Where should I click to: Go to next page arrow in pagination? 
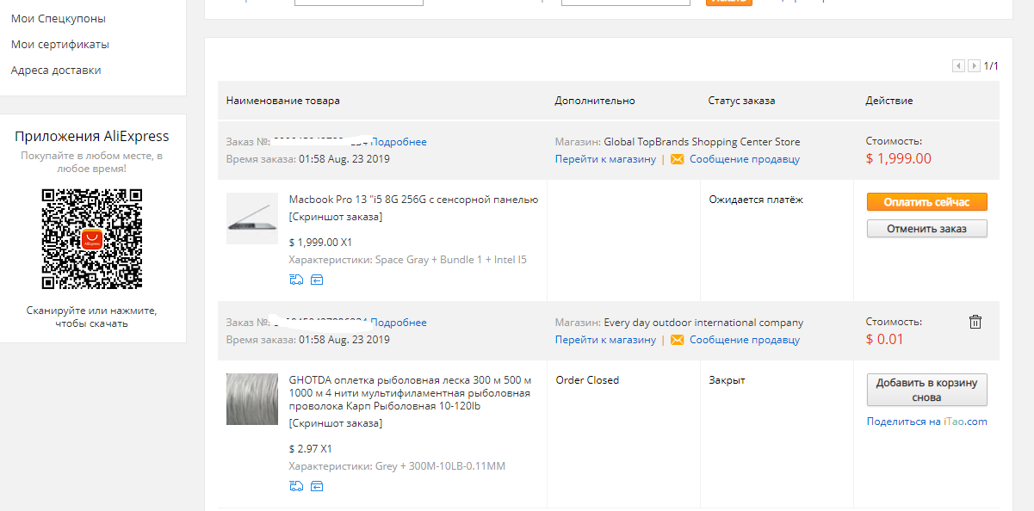[974, 66]
